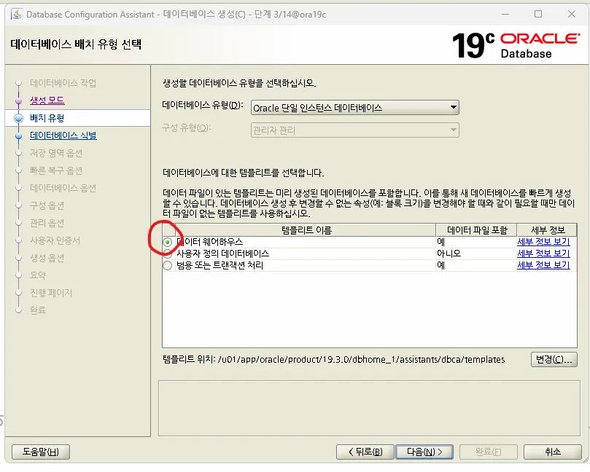Click the template location path text
This screenshot has width=590, height=472.
pyautogui.click(x=361, y=360)
